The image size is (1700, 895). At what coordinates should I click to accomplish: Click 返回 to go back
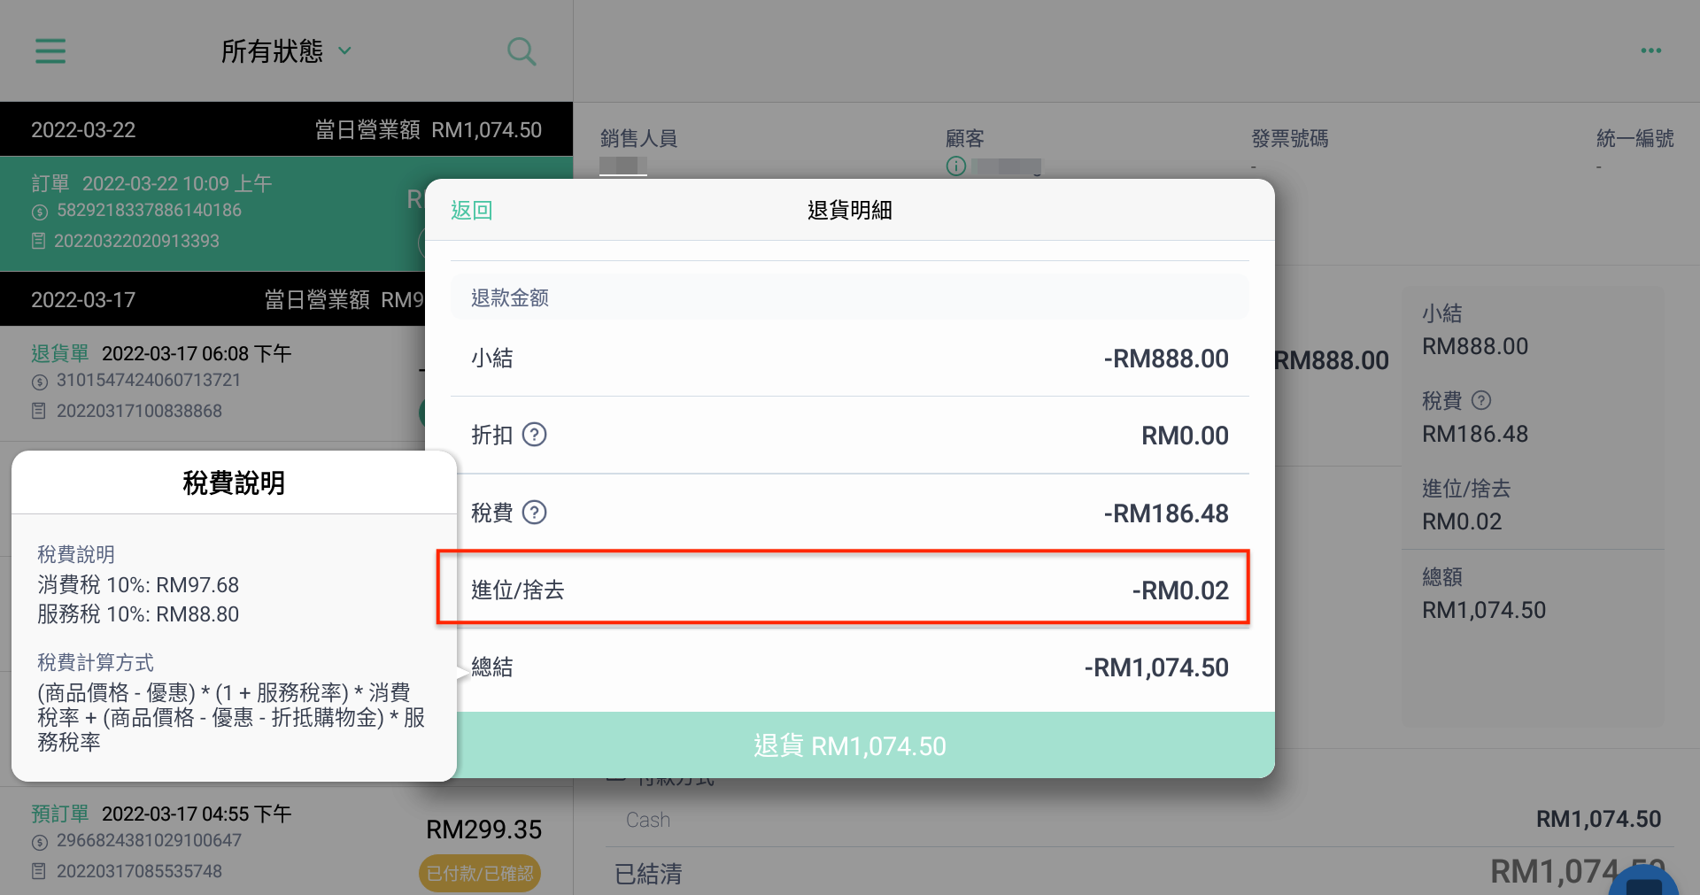click(x=471, y=210)
